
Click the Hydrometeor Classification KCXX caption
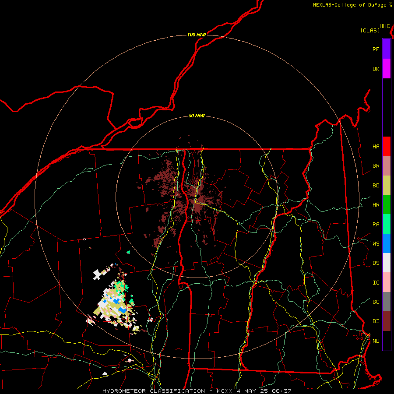click(197, 391)
